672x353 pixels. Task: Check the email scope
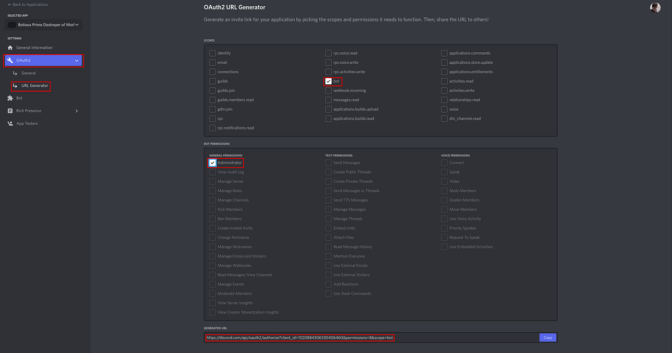coord(212,62)
